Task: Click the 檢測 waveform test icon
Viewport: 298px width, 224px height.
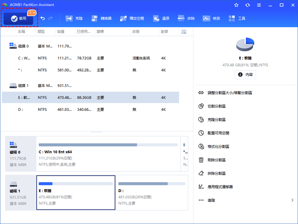Action: click(206, 18)
